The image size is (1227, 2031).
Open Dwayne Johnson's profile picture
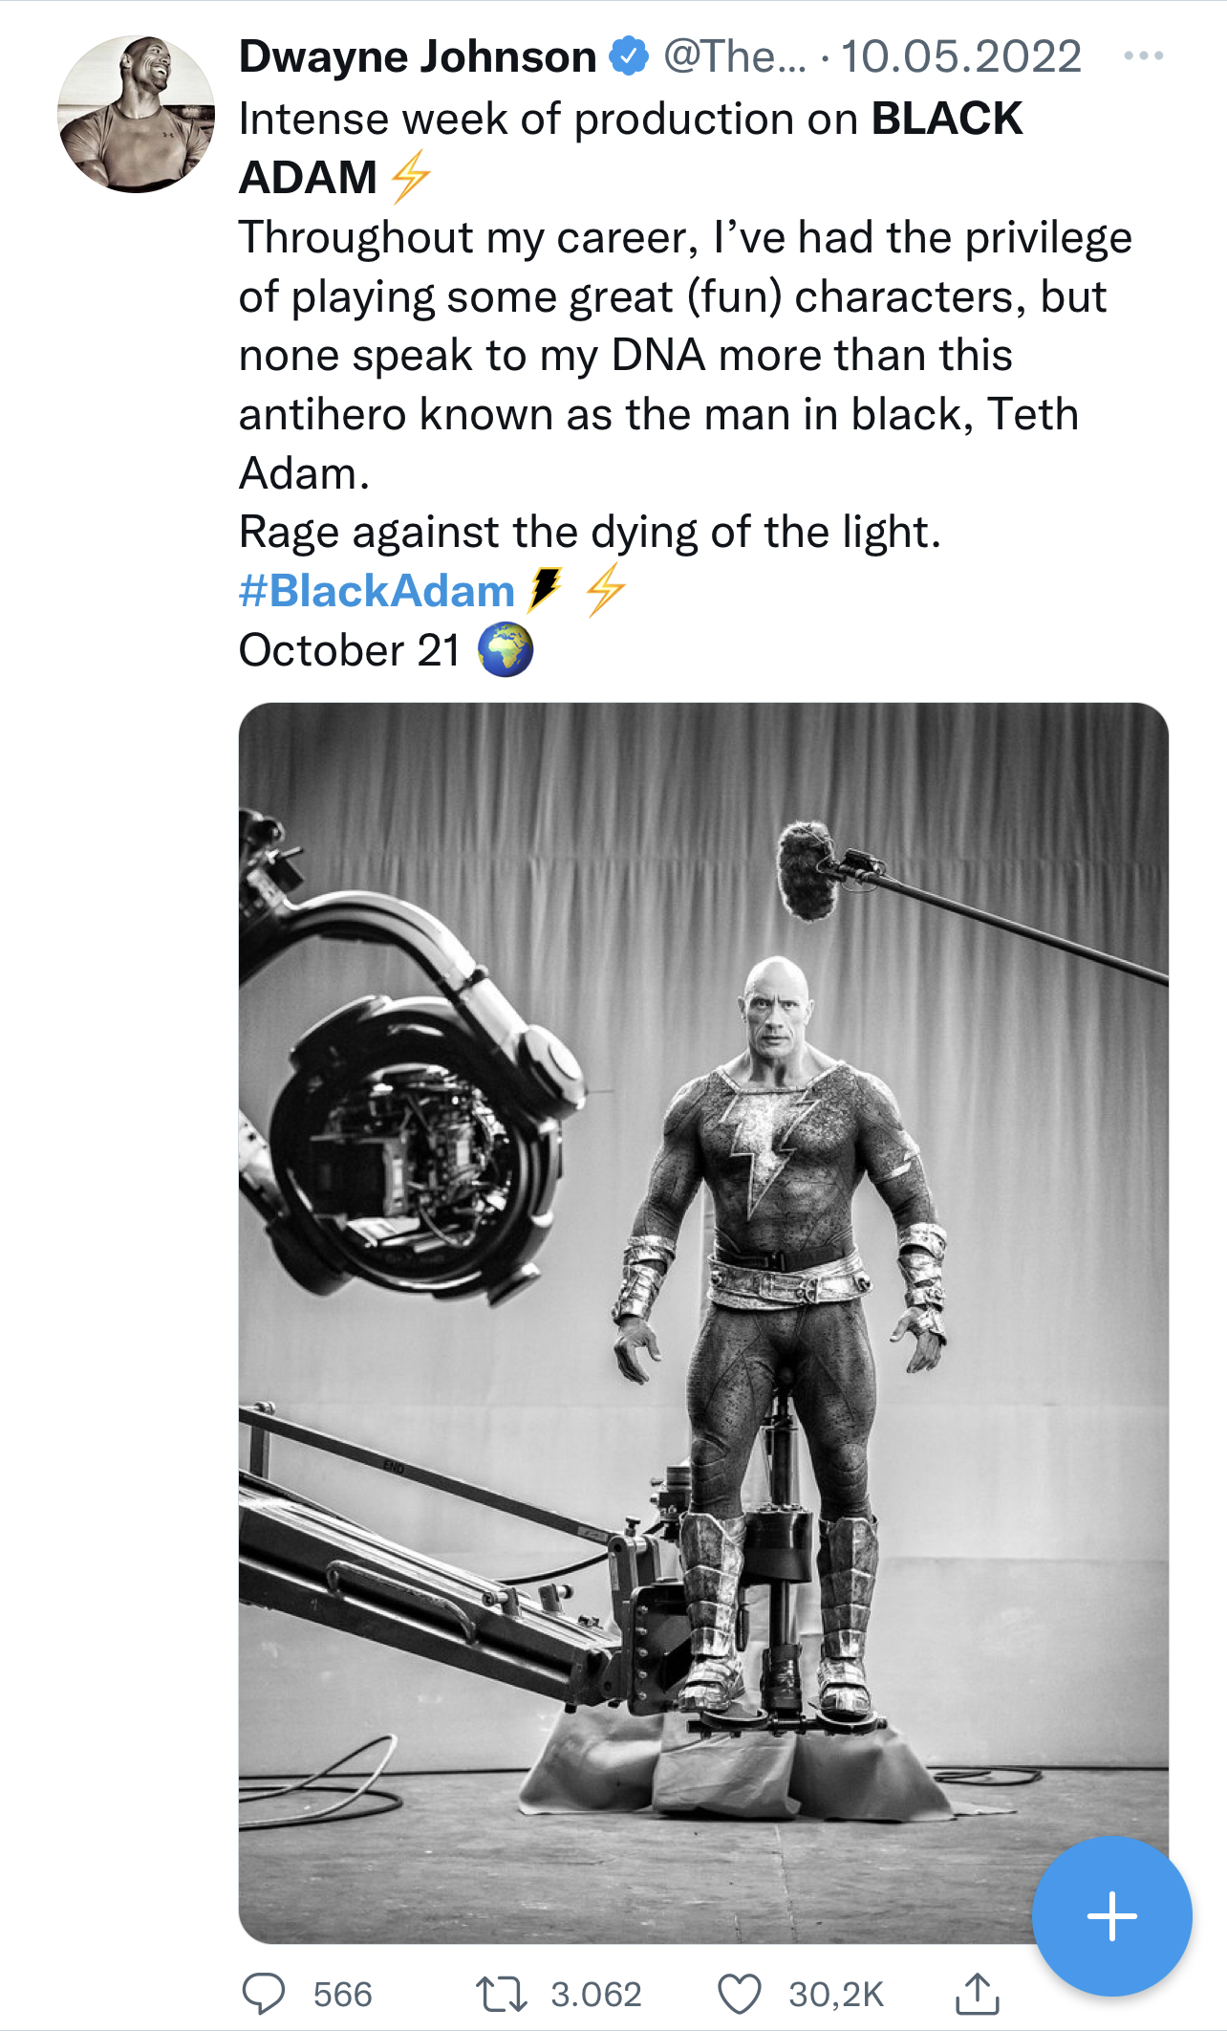[x=136, y=114]
